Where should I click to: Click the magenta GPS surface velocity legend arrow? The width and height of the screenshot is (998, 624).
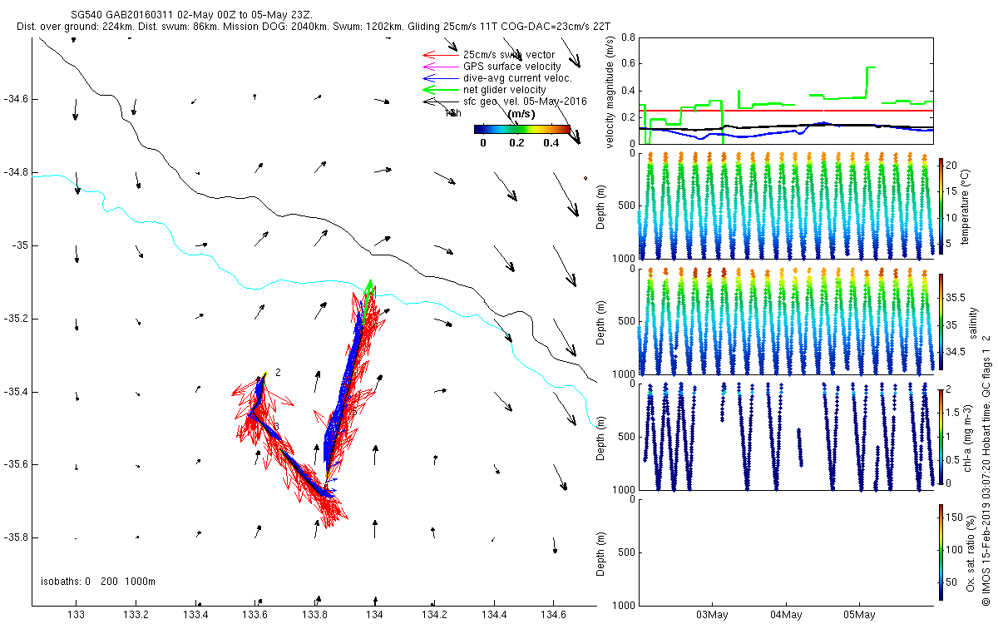pyautogui.click(x=441, y=66)
